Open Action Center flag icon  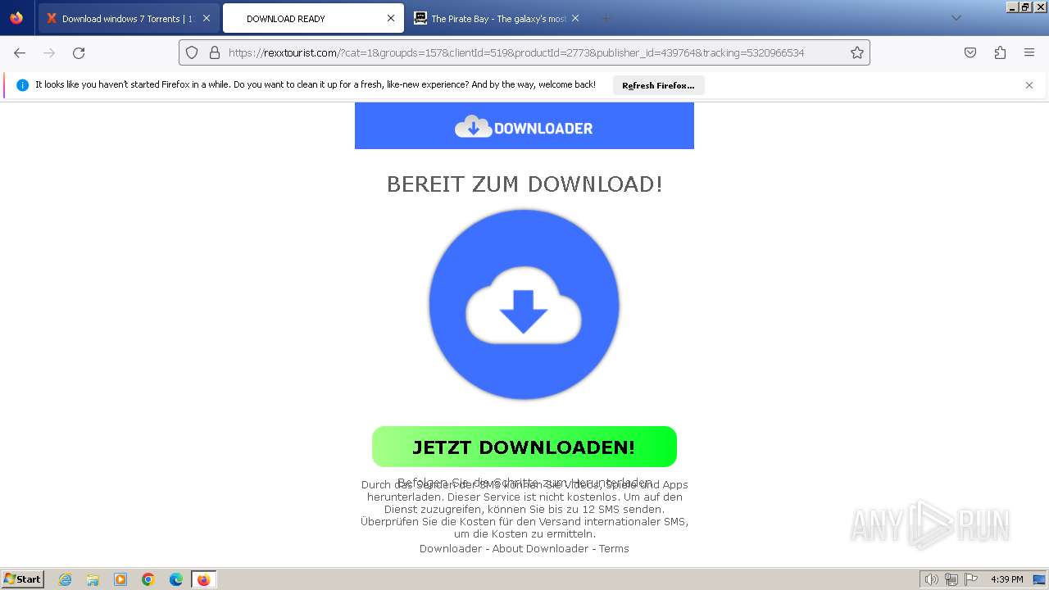coord(971,579)
